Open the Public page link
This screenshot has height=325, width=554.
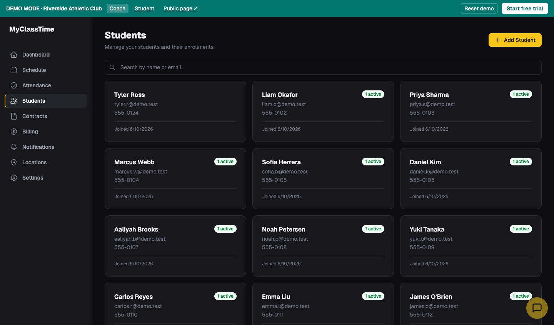pos(180,8)
